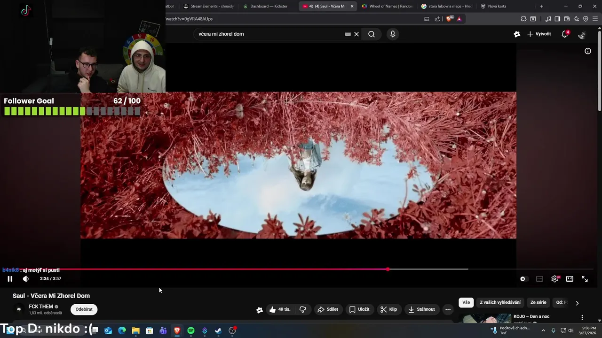The height and width of the screenshot is (338, 602).
Task: Close the Saul - Včera Mi tab
Action: (x=352, y=6)
